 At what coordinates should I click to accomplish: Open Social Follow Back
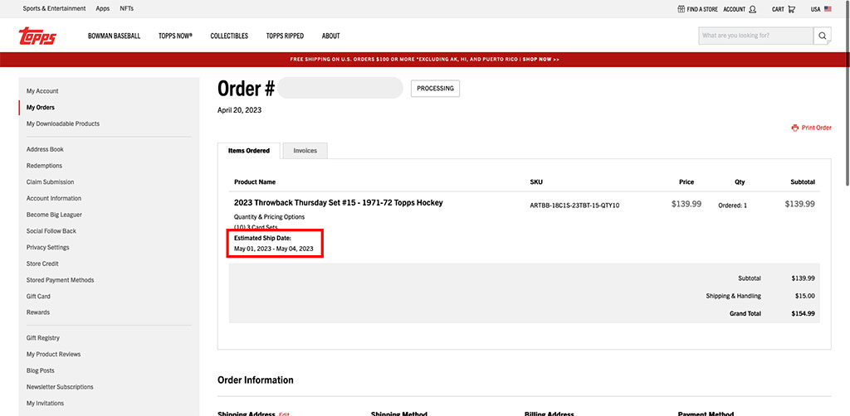(x=51, y=230)
